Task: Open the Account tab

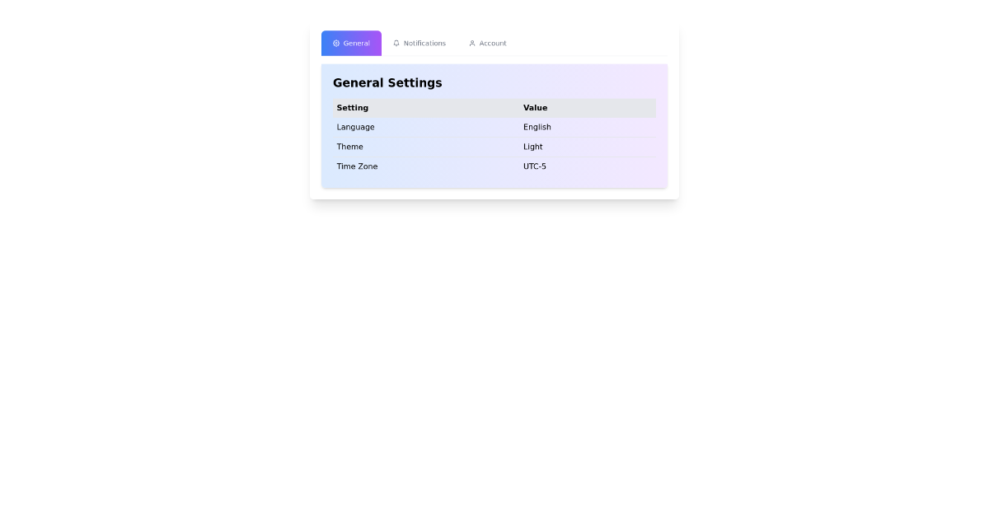Action: [487, 43]
